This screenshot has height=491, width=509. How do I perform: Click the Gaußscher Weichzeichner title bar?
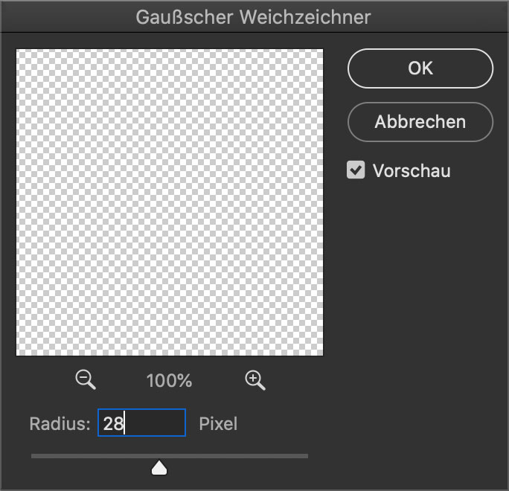(253, 17)
